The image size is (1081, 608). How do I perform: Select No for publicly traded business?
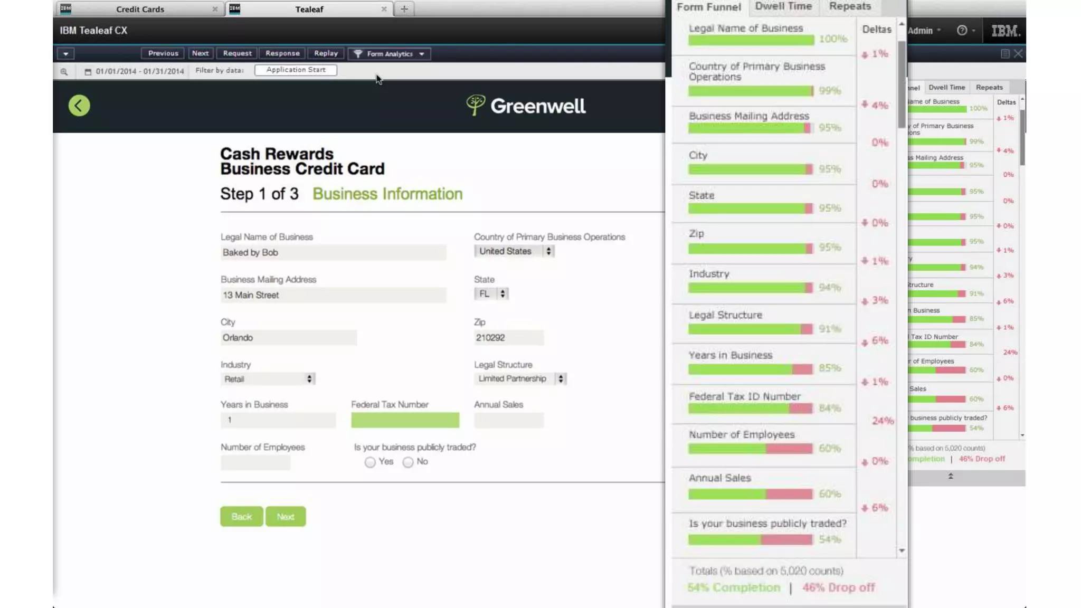(408, 462)
